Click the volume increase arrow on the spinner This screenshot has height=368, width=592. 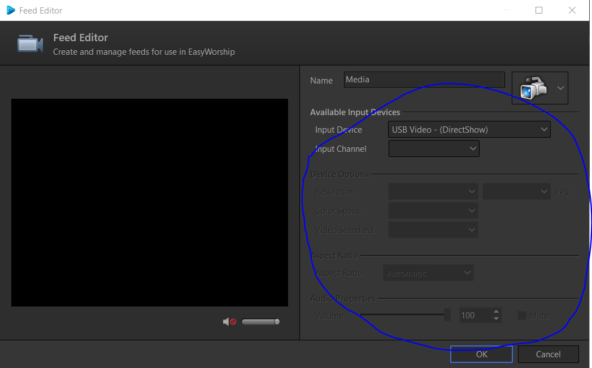(496, 312)
